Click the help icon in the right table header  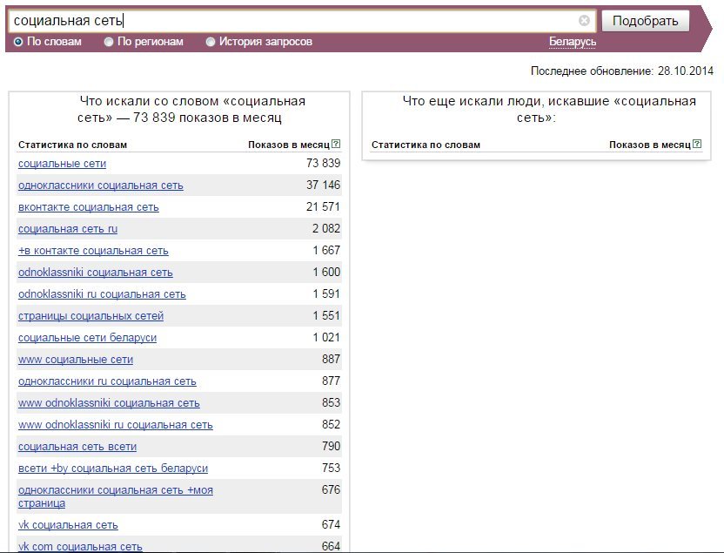point(697,145)
